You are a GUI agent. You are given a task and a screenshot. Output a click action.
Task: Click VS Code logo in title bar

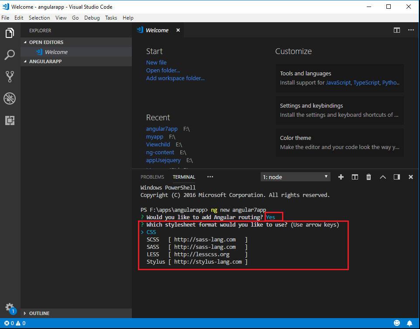pyautogui.click(x=6, y=7)
